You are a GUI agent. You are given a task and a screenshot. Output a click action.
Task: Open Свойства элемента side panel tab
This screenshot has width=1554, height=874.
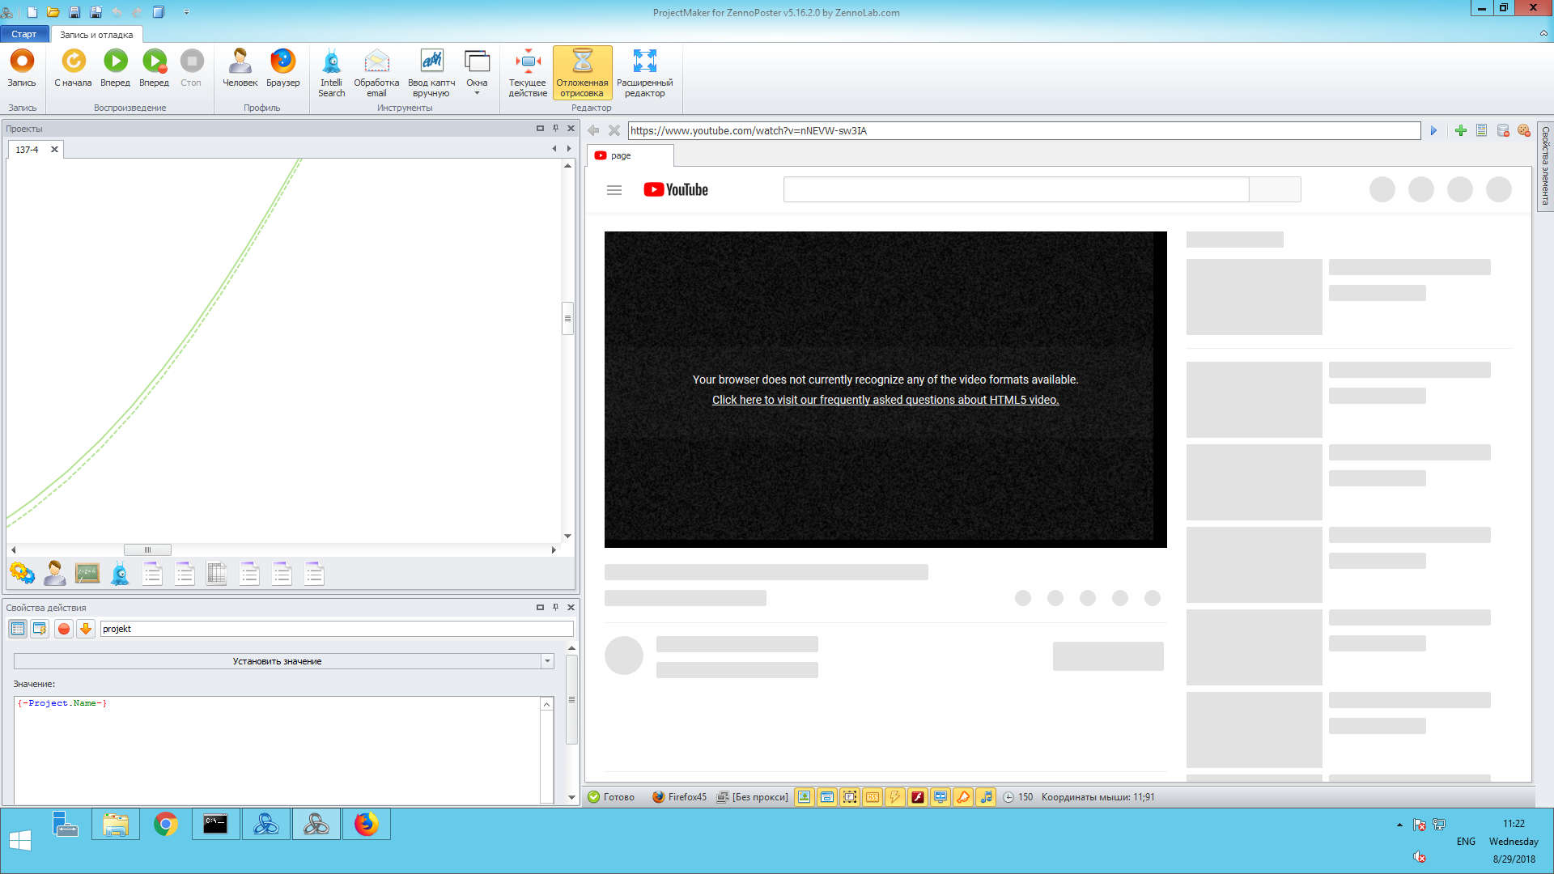click(x=1545, y=166)
